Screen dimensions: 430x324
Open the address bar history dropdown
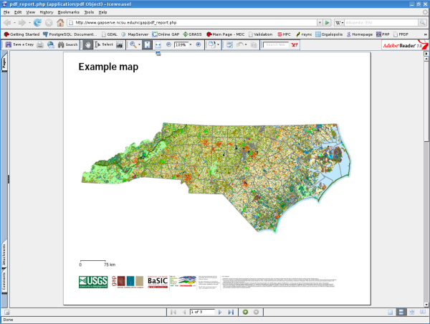[x=320, y=23]
